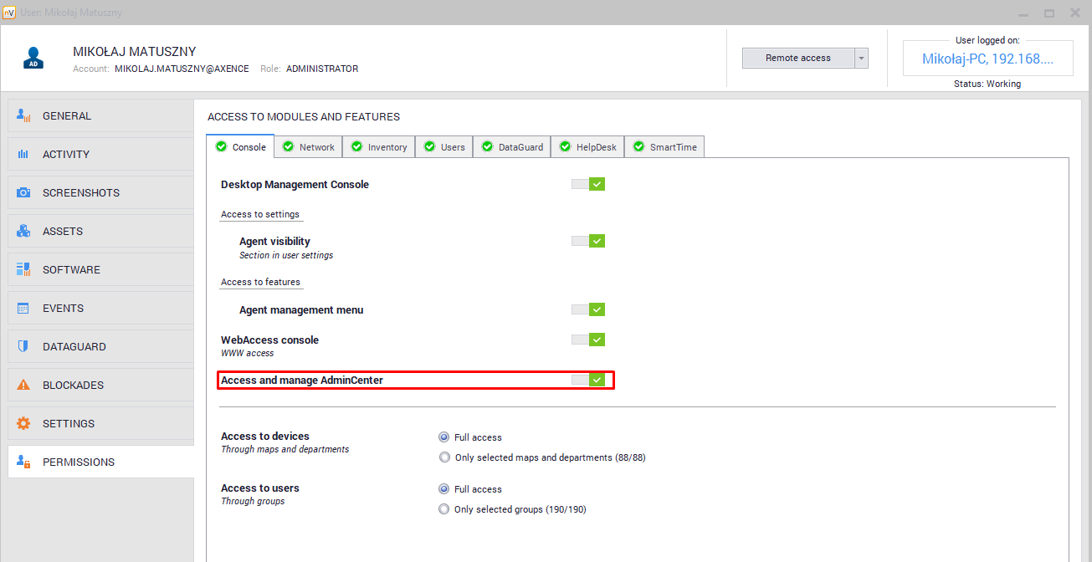Click the Events calendar icon
1092x562 pixels.
point(23,309)
